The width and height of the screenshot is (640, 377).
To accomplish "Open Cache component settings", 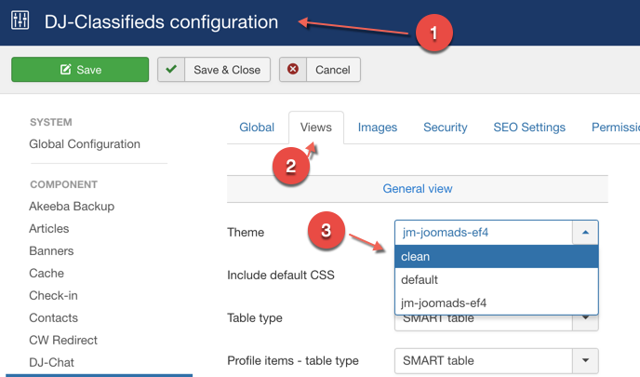I will [x=47, y=274].
